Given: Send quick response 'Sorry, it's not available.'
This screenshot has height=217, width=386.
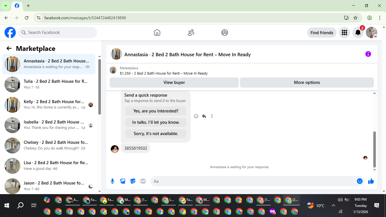Looking at the screenshot, I should point(156,134).
